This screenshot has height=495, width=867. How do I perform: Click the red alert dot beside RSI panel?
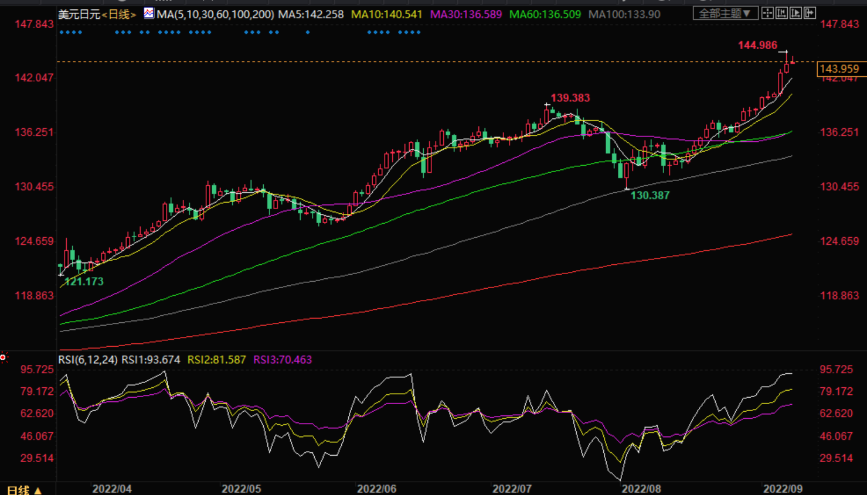pos(4,357)
